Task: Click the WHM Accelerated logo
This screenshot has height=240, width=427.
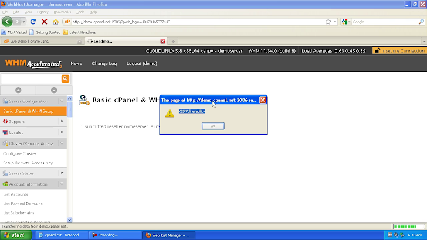Action: click(x=33, y=64)
